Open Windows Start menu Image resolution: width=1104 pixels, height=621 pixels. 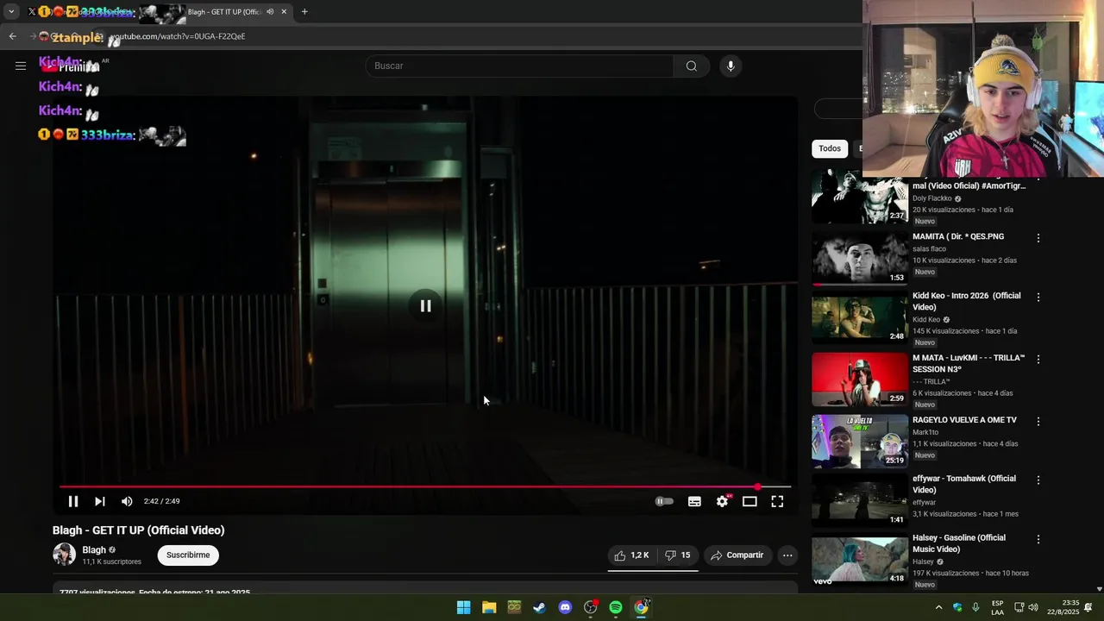[x=463, y=607]
